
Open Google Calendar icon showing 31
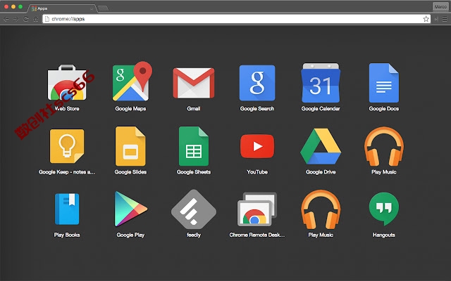pos(321,83)
